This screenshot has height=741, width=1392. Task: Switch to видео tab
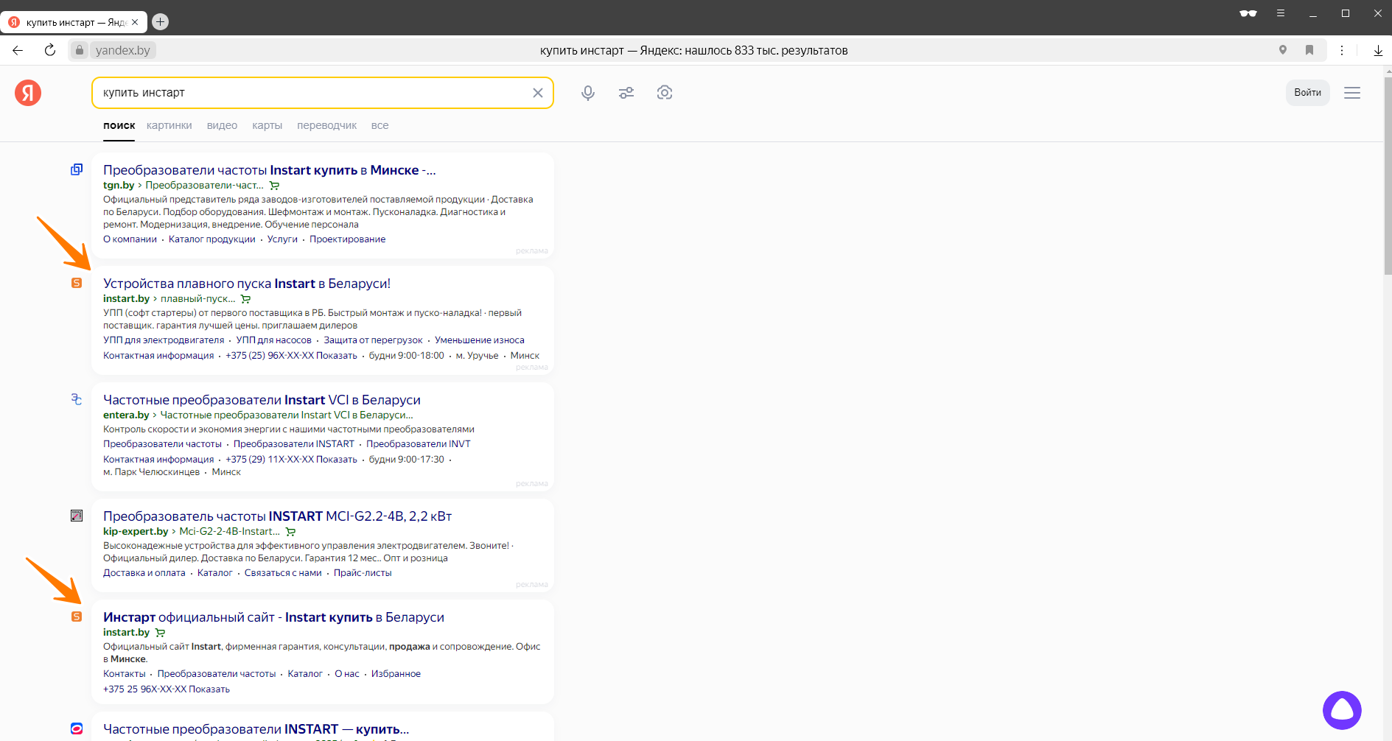222,125
